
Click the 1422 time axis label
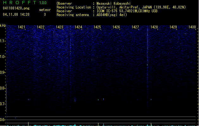tap(40, 27)
